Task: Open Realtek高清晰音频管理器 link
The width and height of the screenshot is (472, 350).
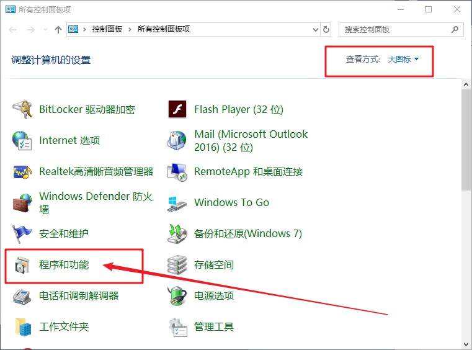Action: pos(96,171)
